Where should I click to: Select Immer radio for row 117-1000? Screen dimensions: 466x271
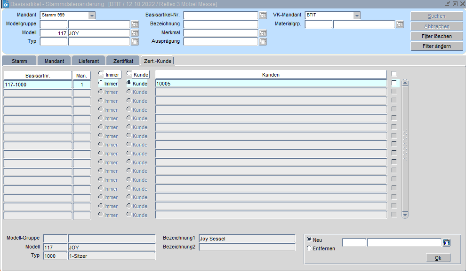tap(101, 83)
